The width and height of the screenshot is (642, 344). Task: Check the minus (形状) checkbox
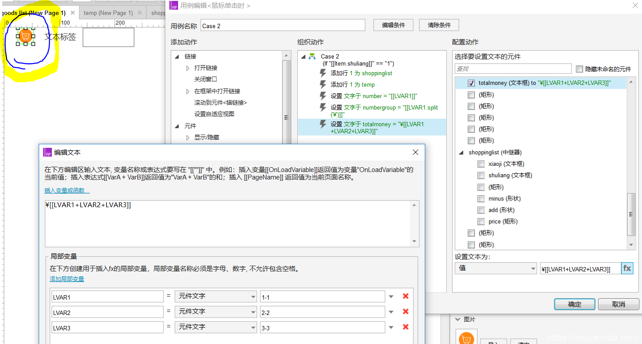tap(481, 198)
